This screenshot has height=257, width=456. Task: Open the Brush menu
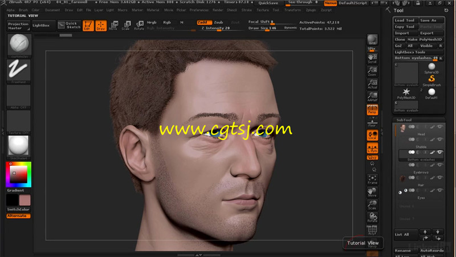(x=23, y=10)
